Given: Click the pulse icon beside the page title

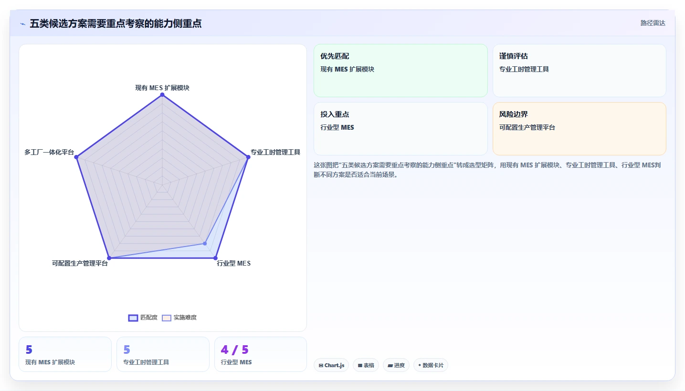Looking at the screenshot, I should [x=22, y=24].
